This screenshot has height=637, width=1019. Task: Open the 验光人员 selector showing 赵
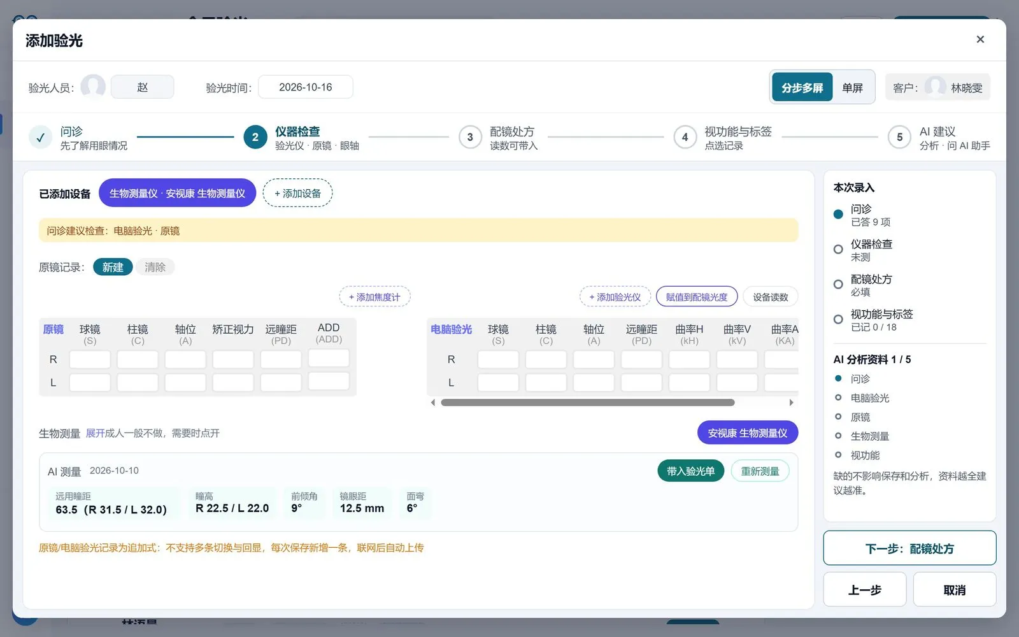(x=142, y=87)
